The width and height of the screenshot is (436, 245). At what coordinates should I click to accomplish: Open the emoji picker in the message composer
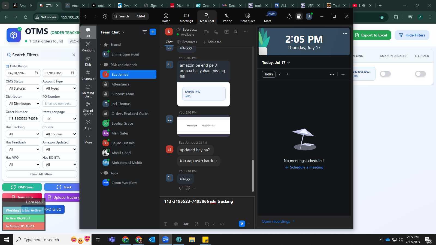point(176,224)
